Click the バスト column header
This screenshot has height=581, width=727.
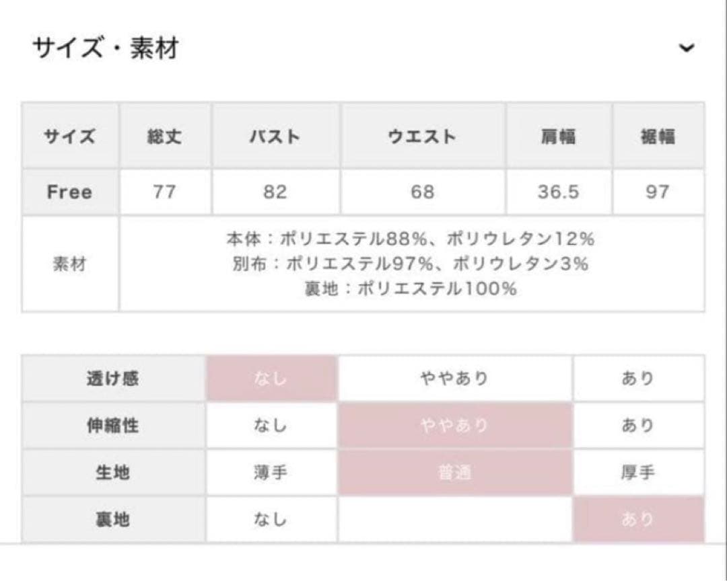(275, 137)
